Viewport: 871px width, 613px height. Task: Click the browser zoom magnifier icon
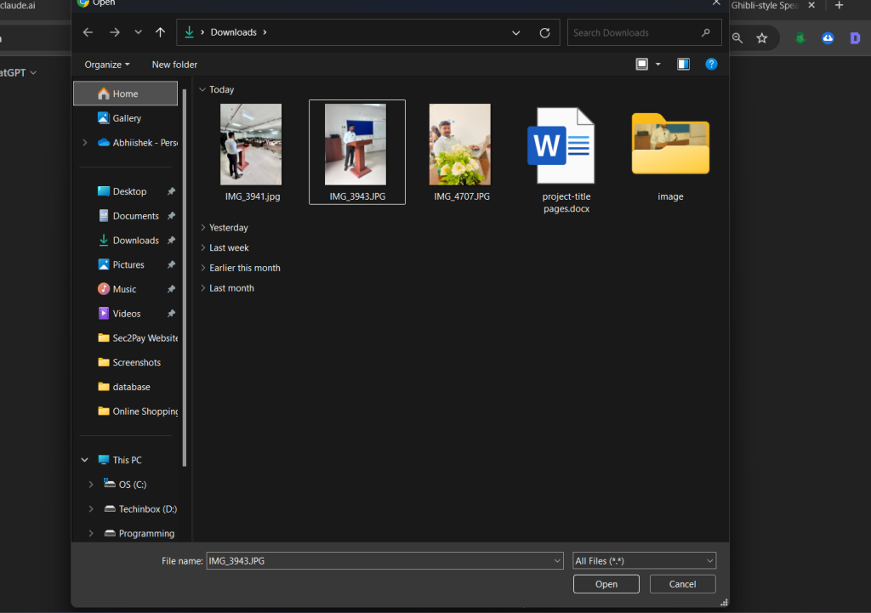click(x=737, y=38)
